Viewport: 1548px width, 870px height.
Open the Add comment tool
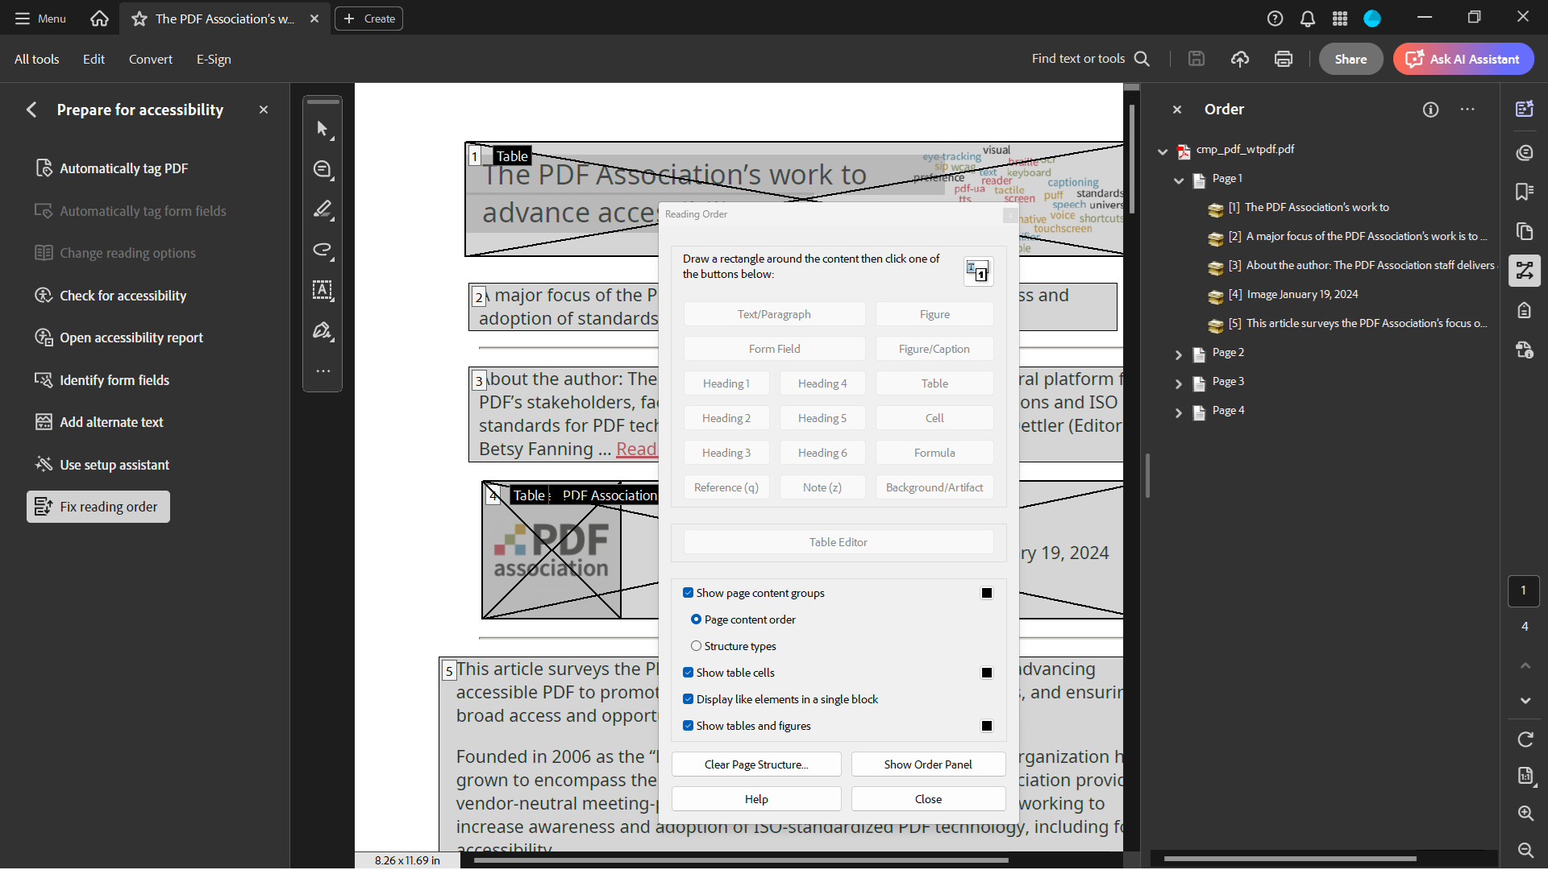(x=322, y=169)
